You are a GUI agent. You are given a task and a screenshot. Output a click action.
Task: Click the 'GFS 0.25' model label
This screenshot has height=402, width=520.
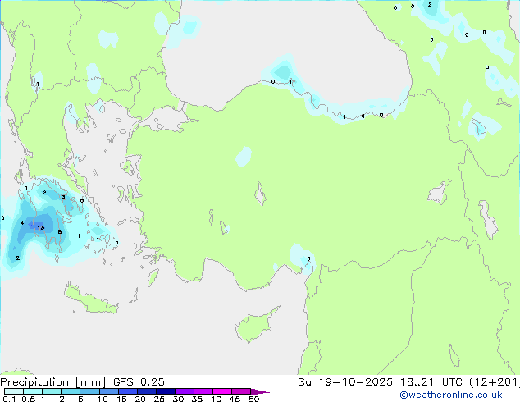tap(139, 382)
